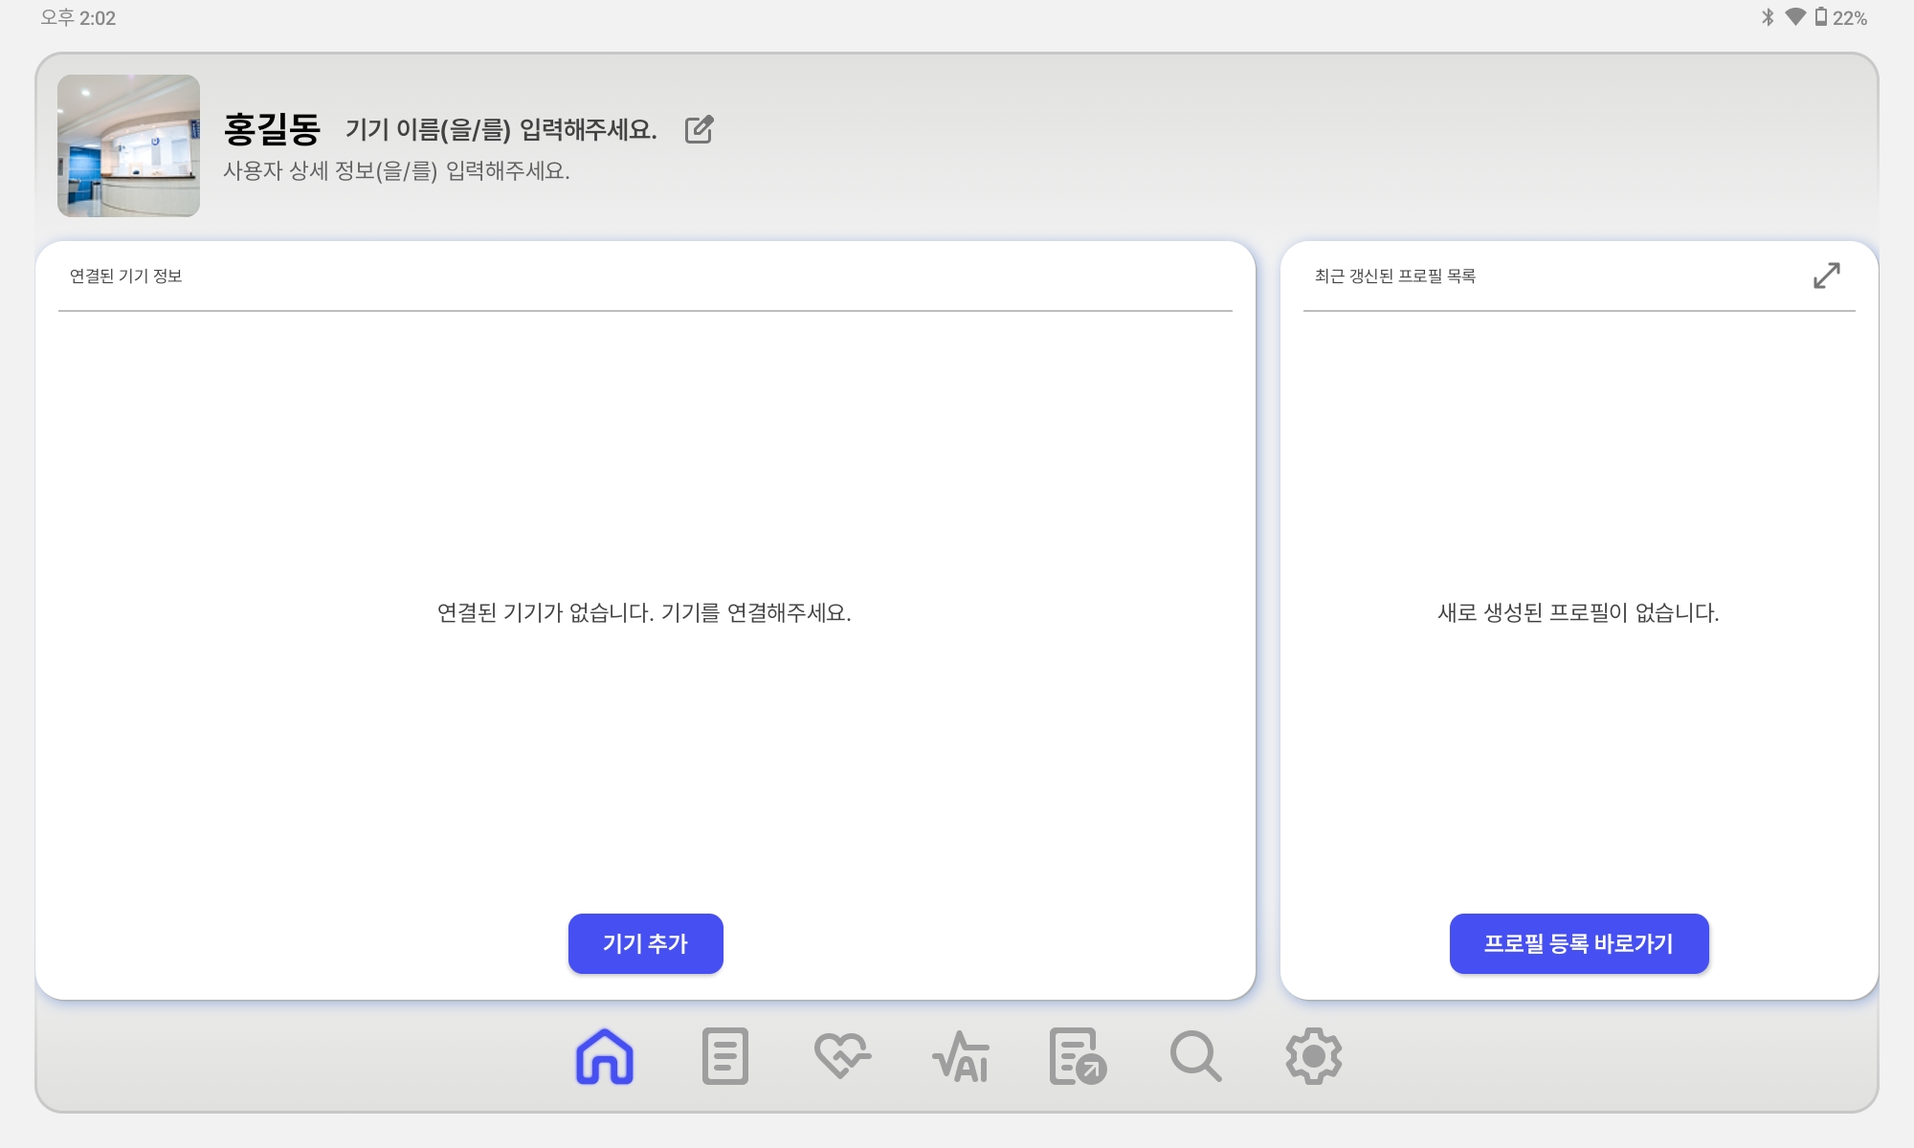This screenshot has width=1914, height=1148.
Task: Click the 연결된 기기 정보 heading
Action: point(125,276)
